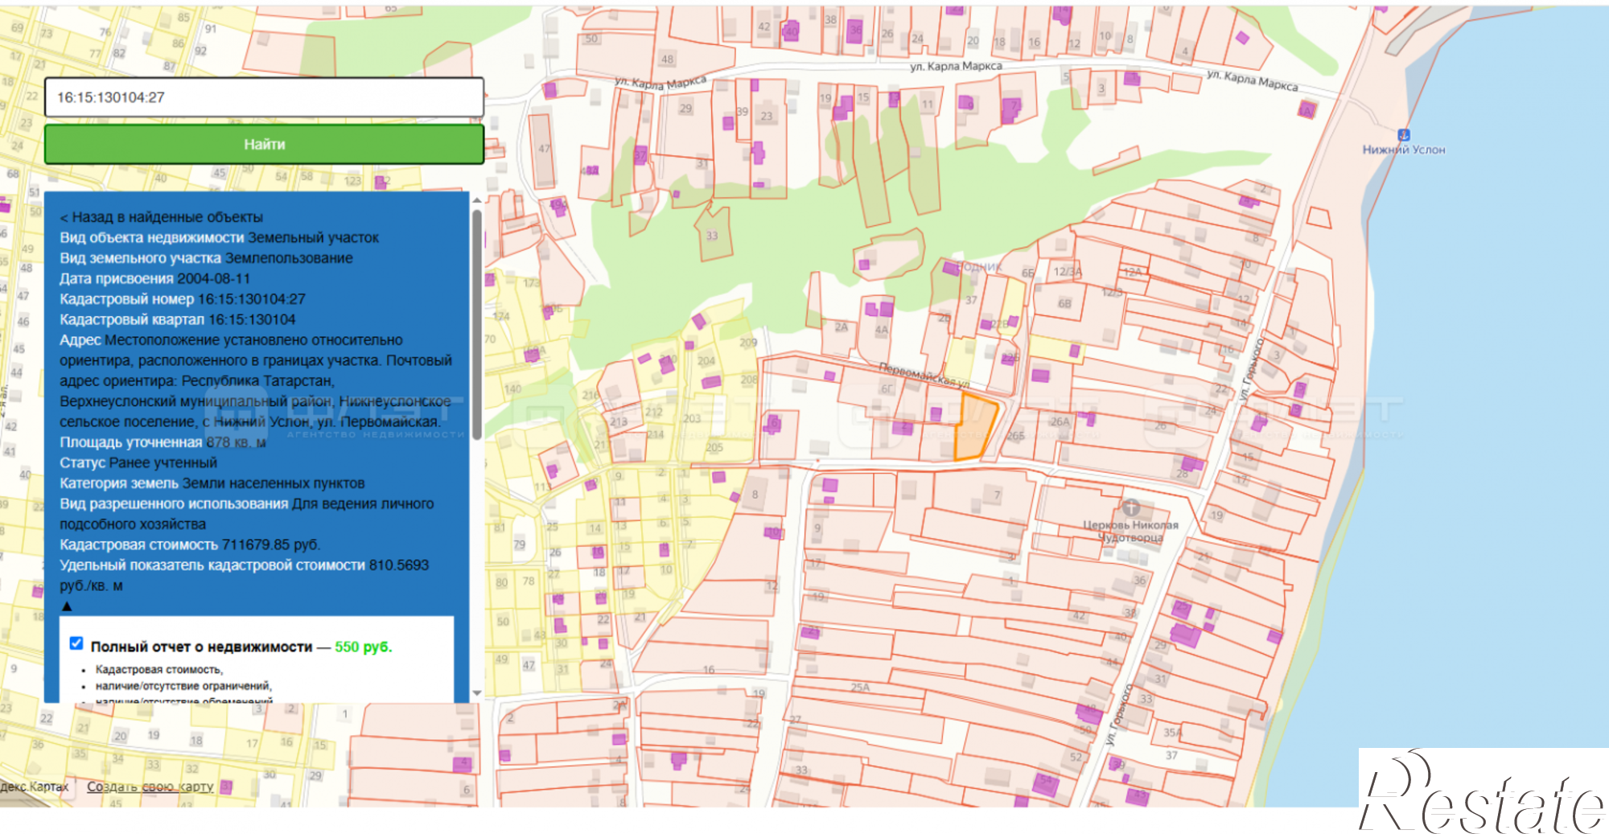Click the cadastral number search field
The image size is (1609, 834).
tap(264, 97)
